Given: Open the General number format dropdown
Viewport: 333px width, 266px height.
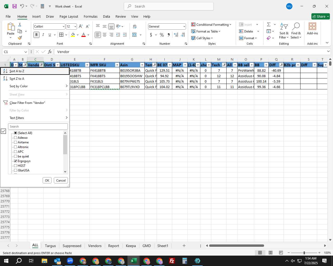Looking at the screenshot, I should point(184,26).
